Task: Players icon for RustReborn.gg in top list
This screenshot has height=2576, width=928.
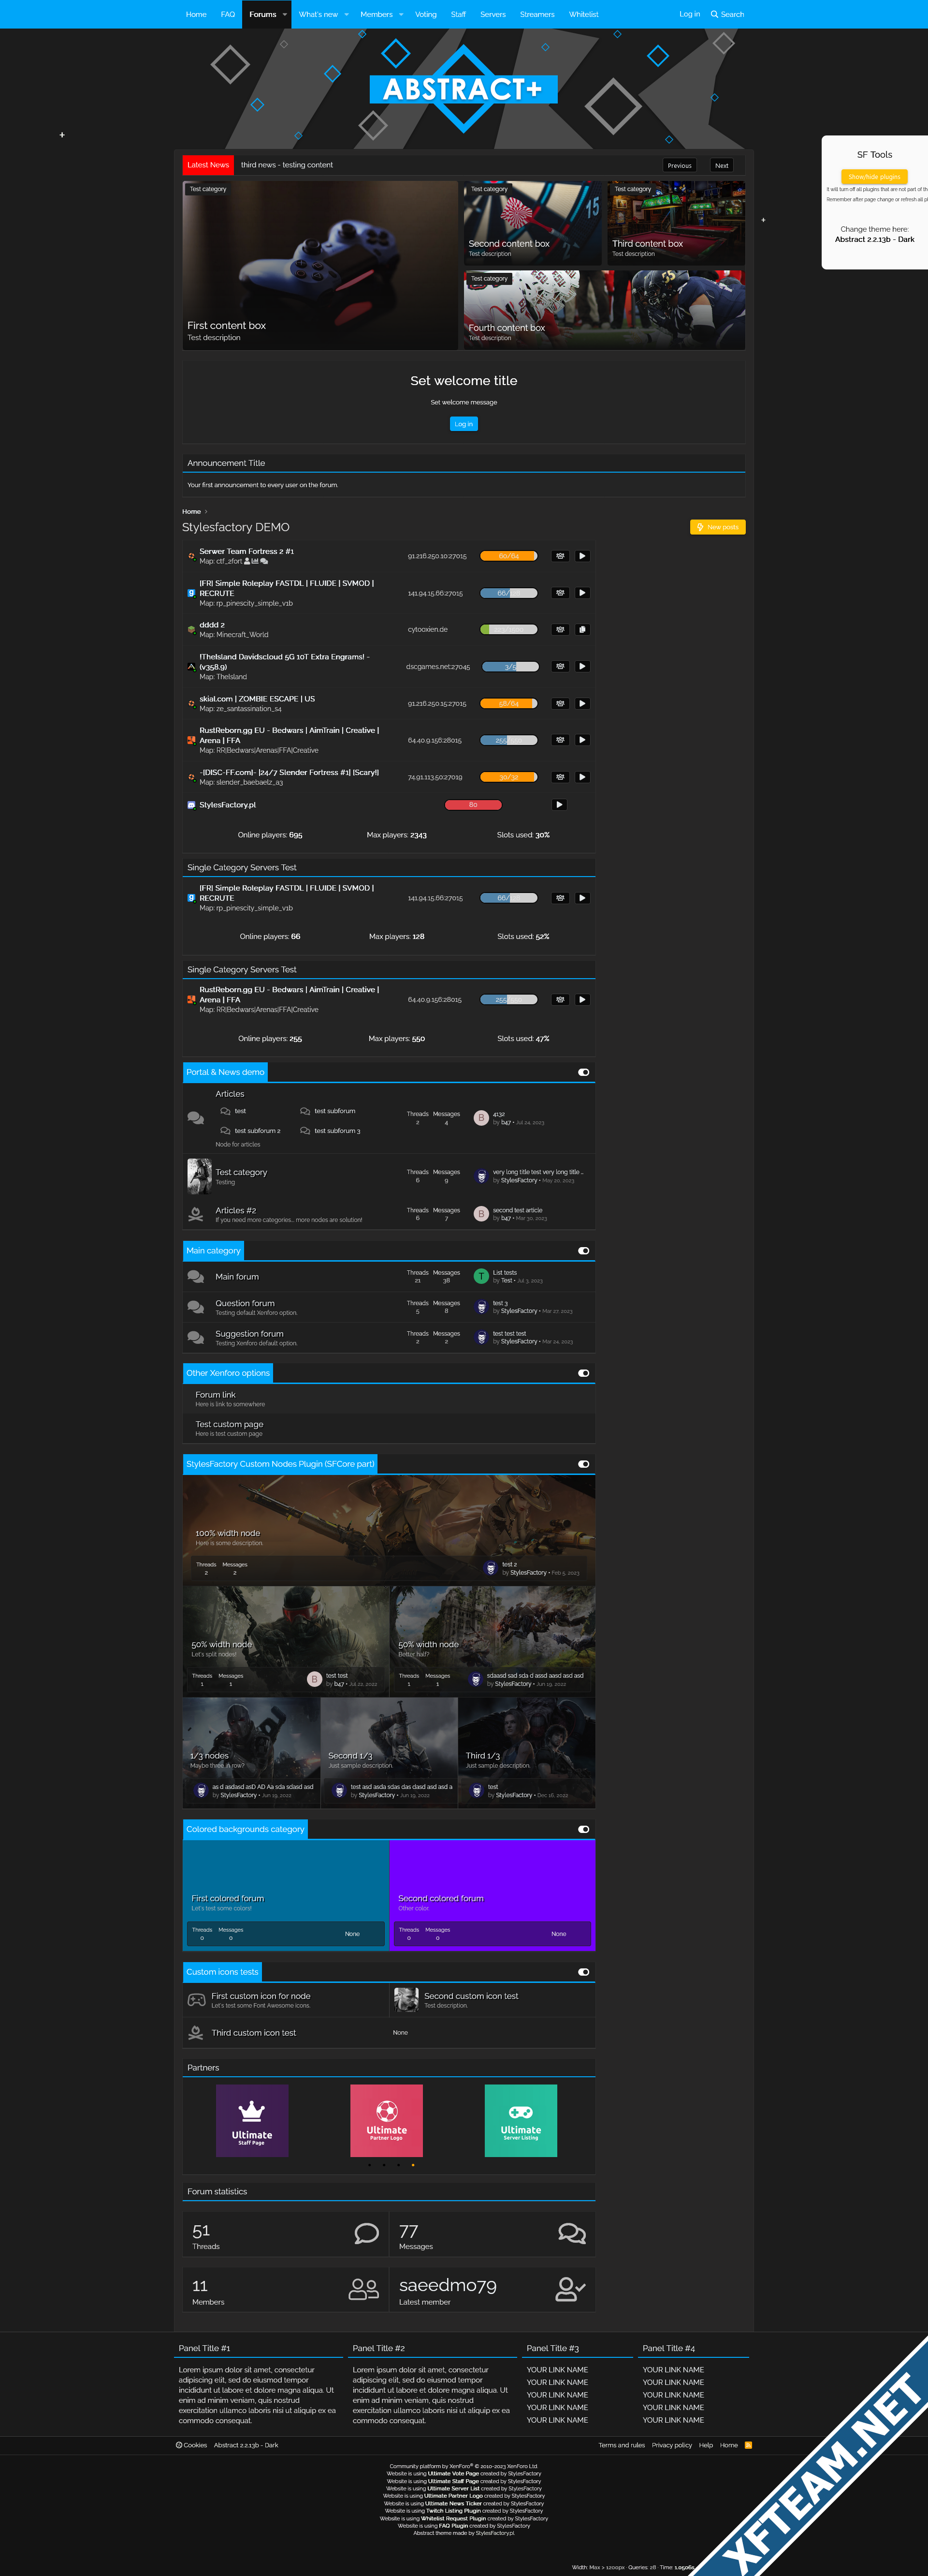Action: tap(560, 740)
